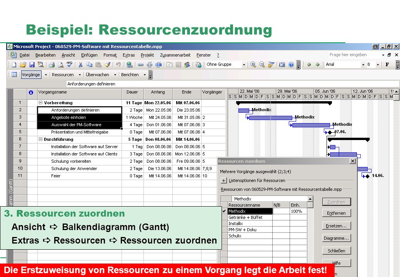
Task: Click the Zuordnen button
Action: tap(336, 202)
